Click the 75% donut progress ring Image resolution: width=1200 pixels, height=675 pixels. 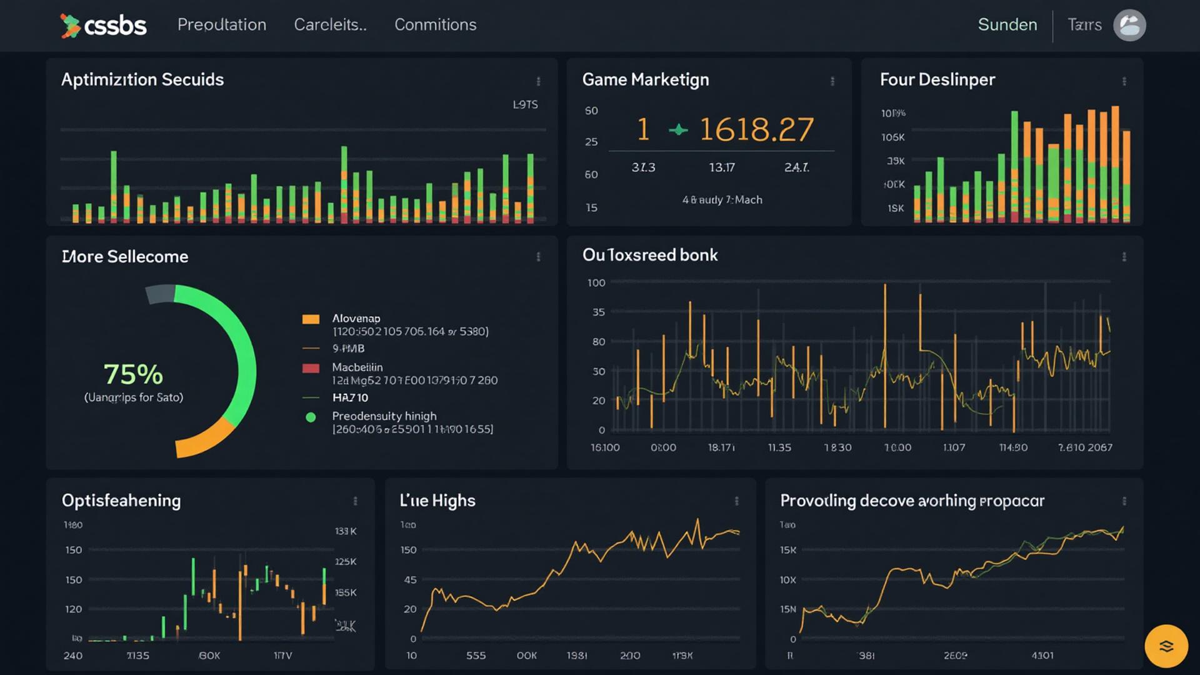246,369
